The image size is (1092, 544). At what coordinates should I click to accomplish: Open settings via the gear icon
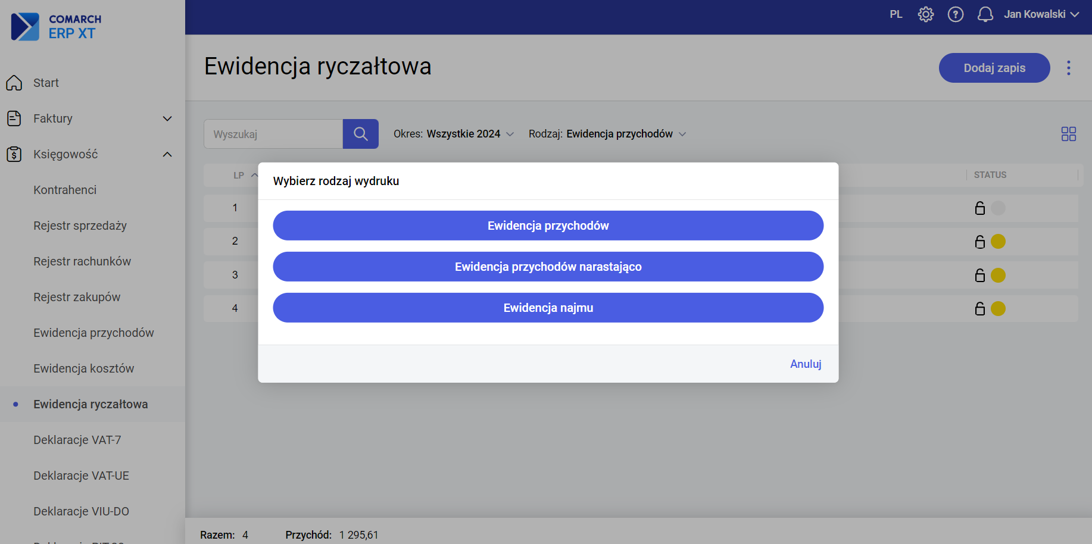pos(925,14)
